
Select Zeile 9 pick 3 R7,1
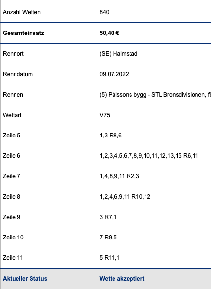point(108,217)
